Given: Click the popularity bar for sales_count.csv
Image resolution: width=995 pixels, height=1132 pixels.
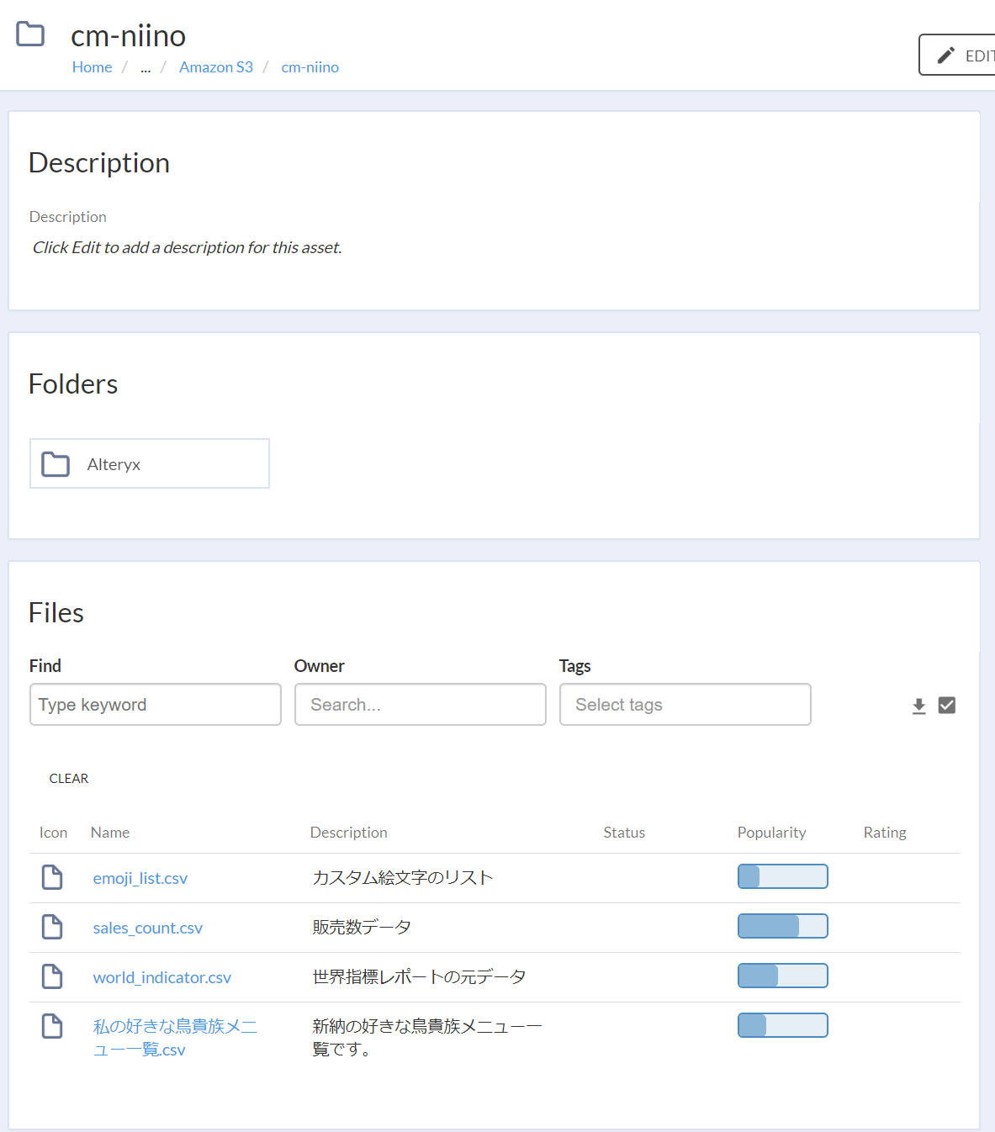Looking at the screenshot, I should 782,925.
